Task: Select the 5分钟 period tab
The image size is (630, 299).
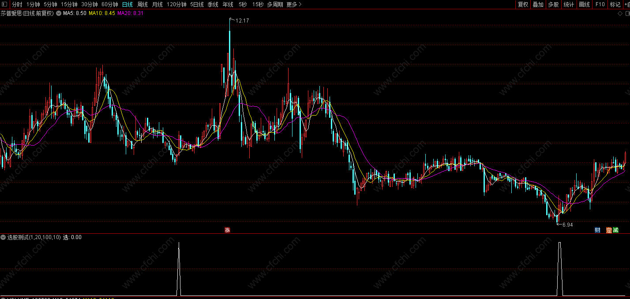Action: coord(50,4)
